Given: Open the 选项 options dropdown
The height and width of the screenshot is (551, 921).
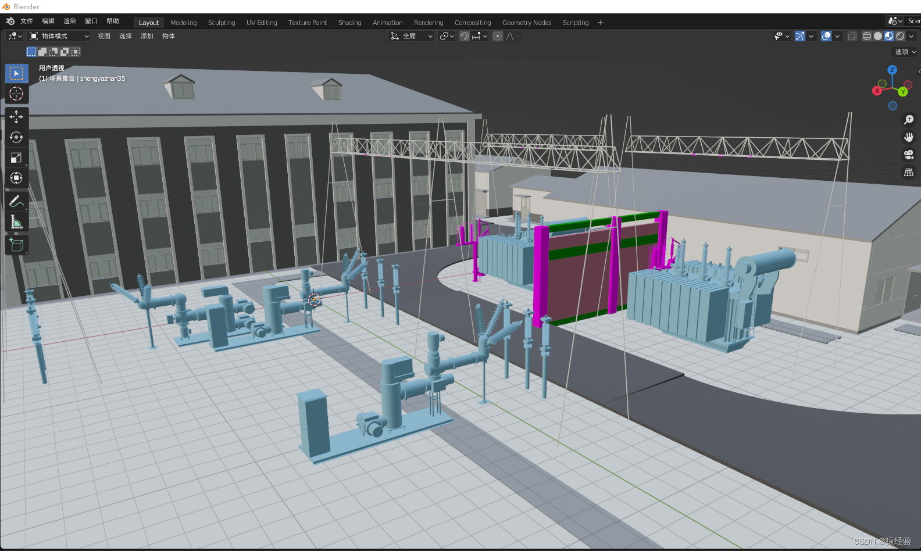Looking at the screenshot, I should pos(905,52).
